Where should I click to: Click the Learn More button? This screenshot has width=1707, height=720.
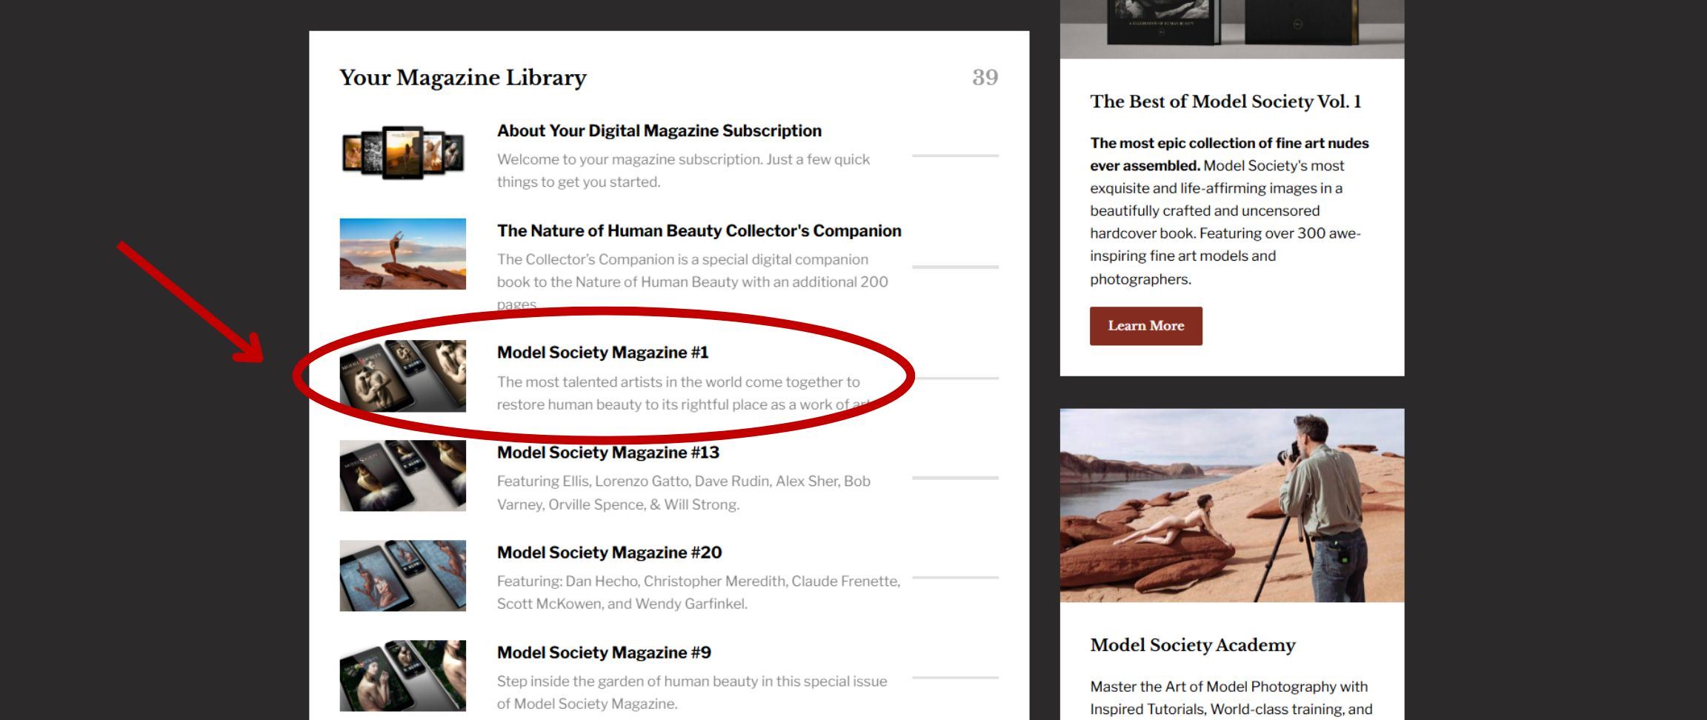[1145, 326]
